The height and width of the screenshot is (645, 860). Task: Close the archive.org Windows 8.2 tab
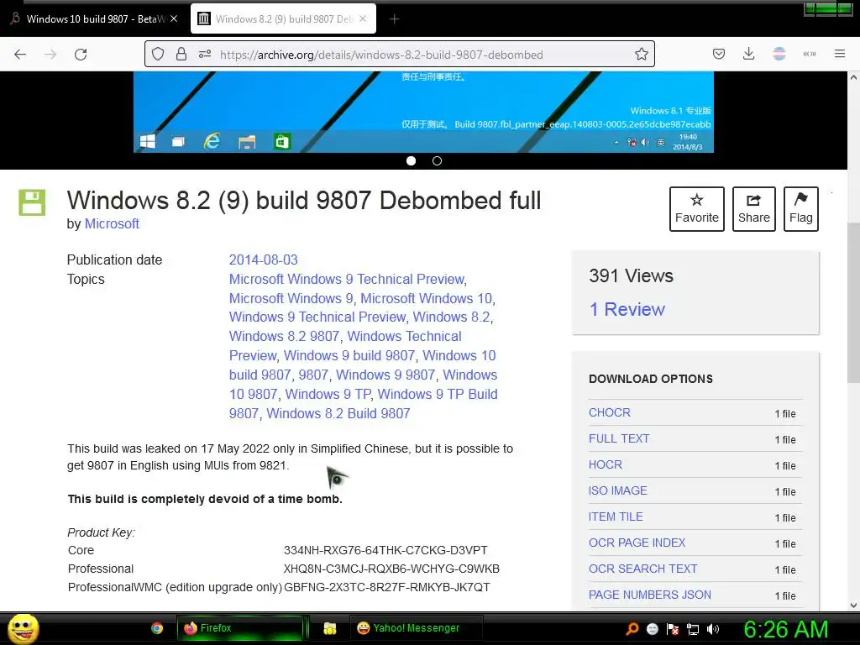point(363,18)
